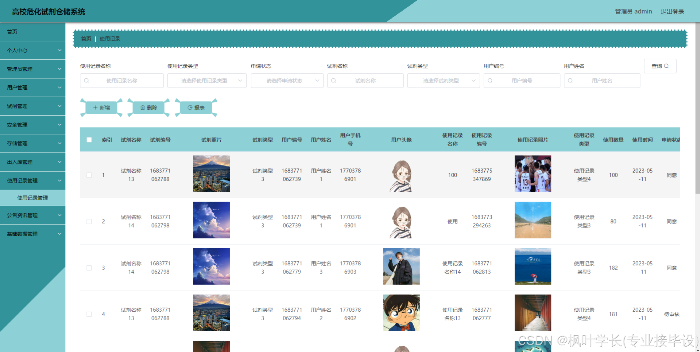This screenshot has width=700, height=352.
Task: Click 试剂编号 column header
Action: coord(160,140)
